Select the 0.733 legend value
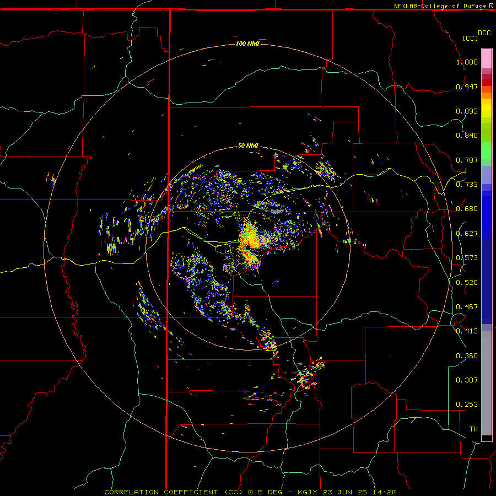 (467, 185)
